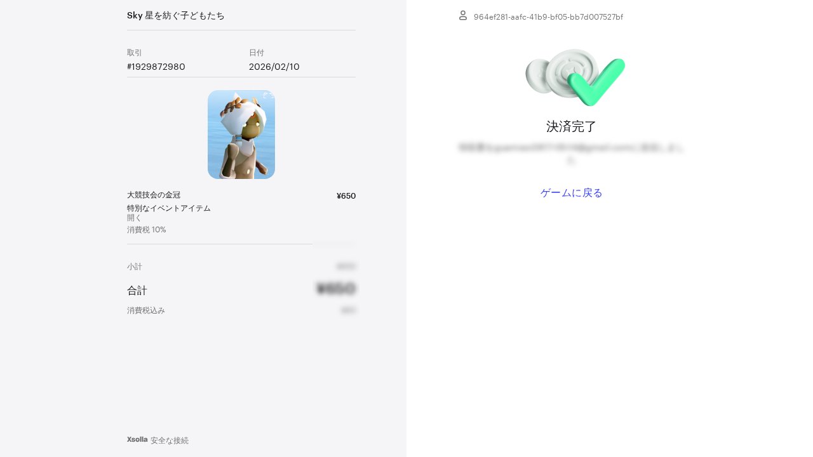Screen dimensions: 813x457
Task: Click the Sky 星を紡ぐ子どもたち title
Action: (x=176, y=15)
